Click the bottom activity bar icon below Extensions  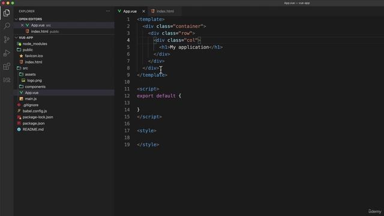click(x=7, y=80)
